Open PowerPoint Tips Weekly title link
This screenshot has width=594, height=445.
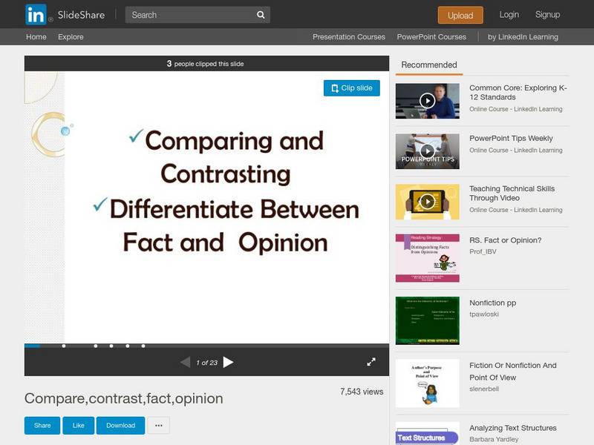511,138
